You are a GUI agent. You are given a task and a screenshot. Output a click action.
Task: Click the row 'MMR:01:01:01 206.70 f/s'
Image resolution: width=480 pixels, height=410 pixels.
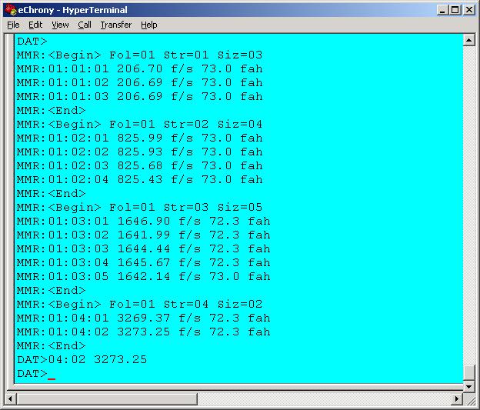(x=139, y=69)
